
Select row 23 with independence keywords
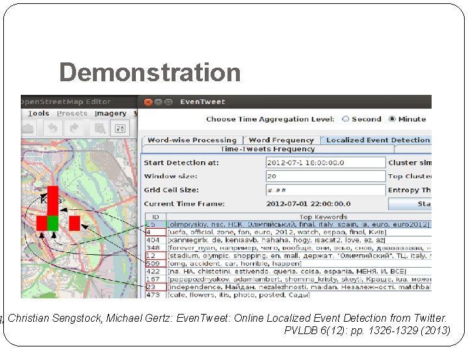click(x=289, y=287)
